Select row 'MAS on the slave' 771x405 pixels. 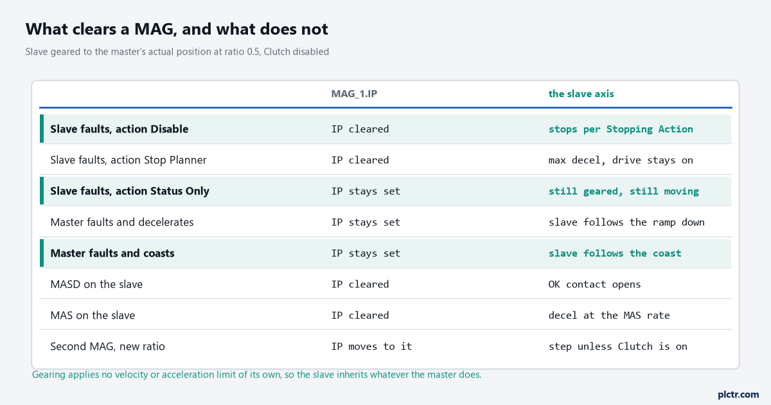pos(385,316)
